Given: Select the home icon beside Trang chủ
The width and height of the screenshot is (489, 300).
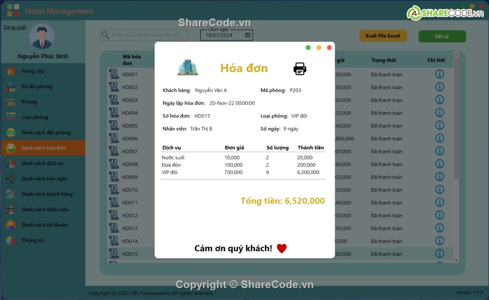Looking at the screenshot, I should pyautogui.click(x=10, y=71).
